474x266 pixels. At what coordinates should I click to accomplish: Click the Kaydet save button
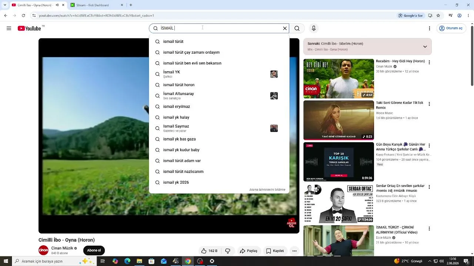tap(275, 251)
